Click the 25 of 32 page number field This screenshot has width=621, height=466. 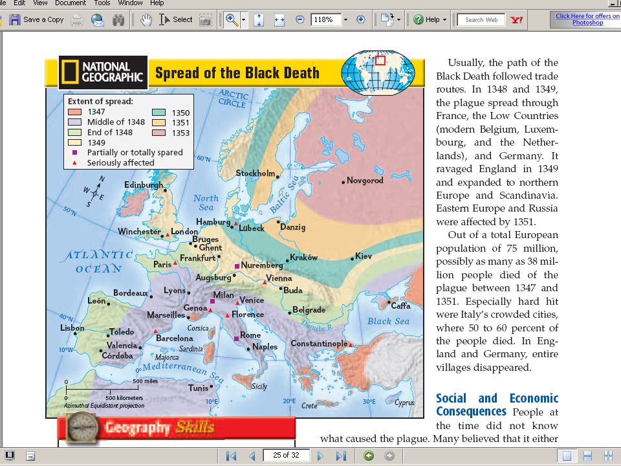287,455
